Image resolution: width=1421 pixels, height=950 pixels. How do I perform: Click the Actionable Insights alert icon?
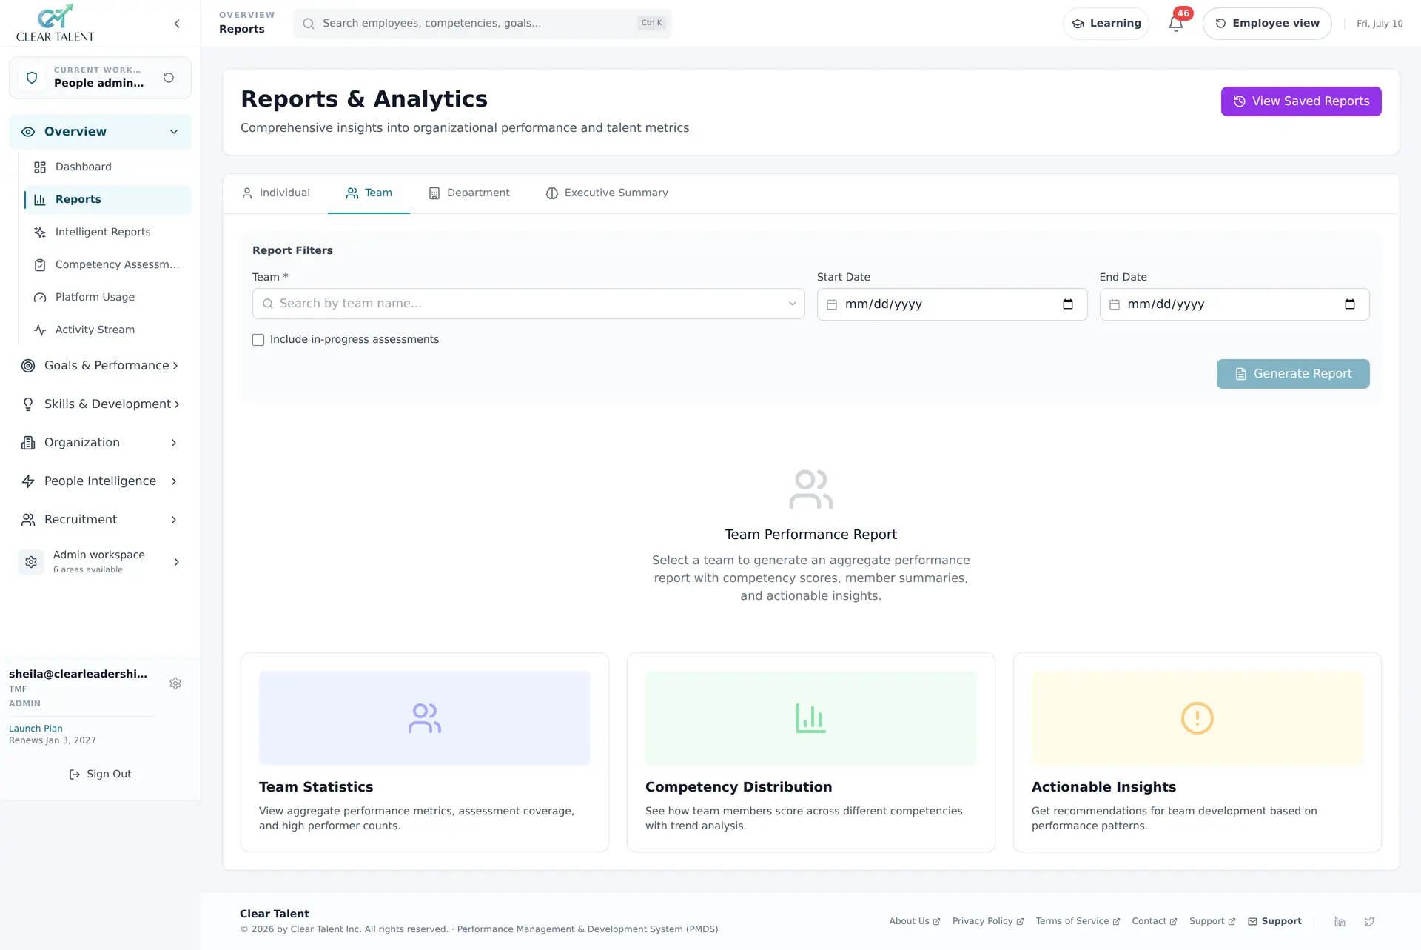[1197, 718]
